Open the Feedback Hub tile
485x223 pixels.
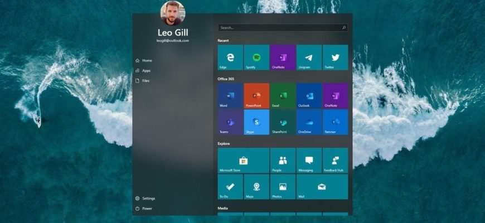tap(335, 161)
